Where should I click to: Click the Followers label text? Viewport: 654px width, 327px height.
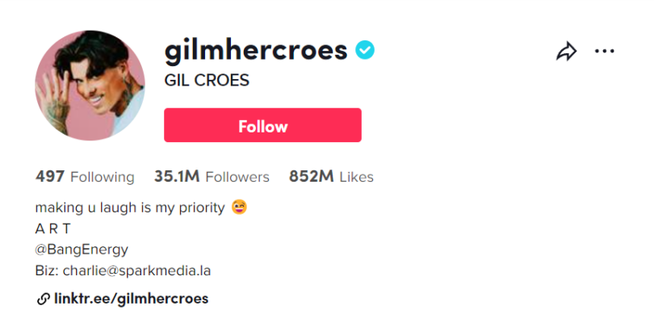coord(237,177)
